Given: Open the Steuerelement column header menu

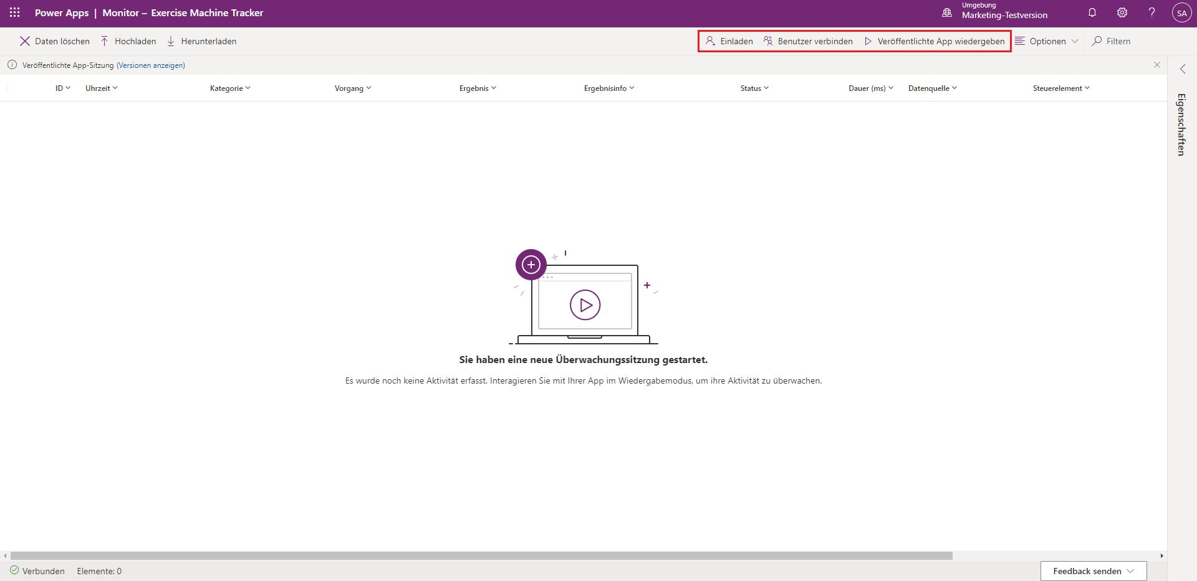Looking at the screenshot, I should 1061,88.
